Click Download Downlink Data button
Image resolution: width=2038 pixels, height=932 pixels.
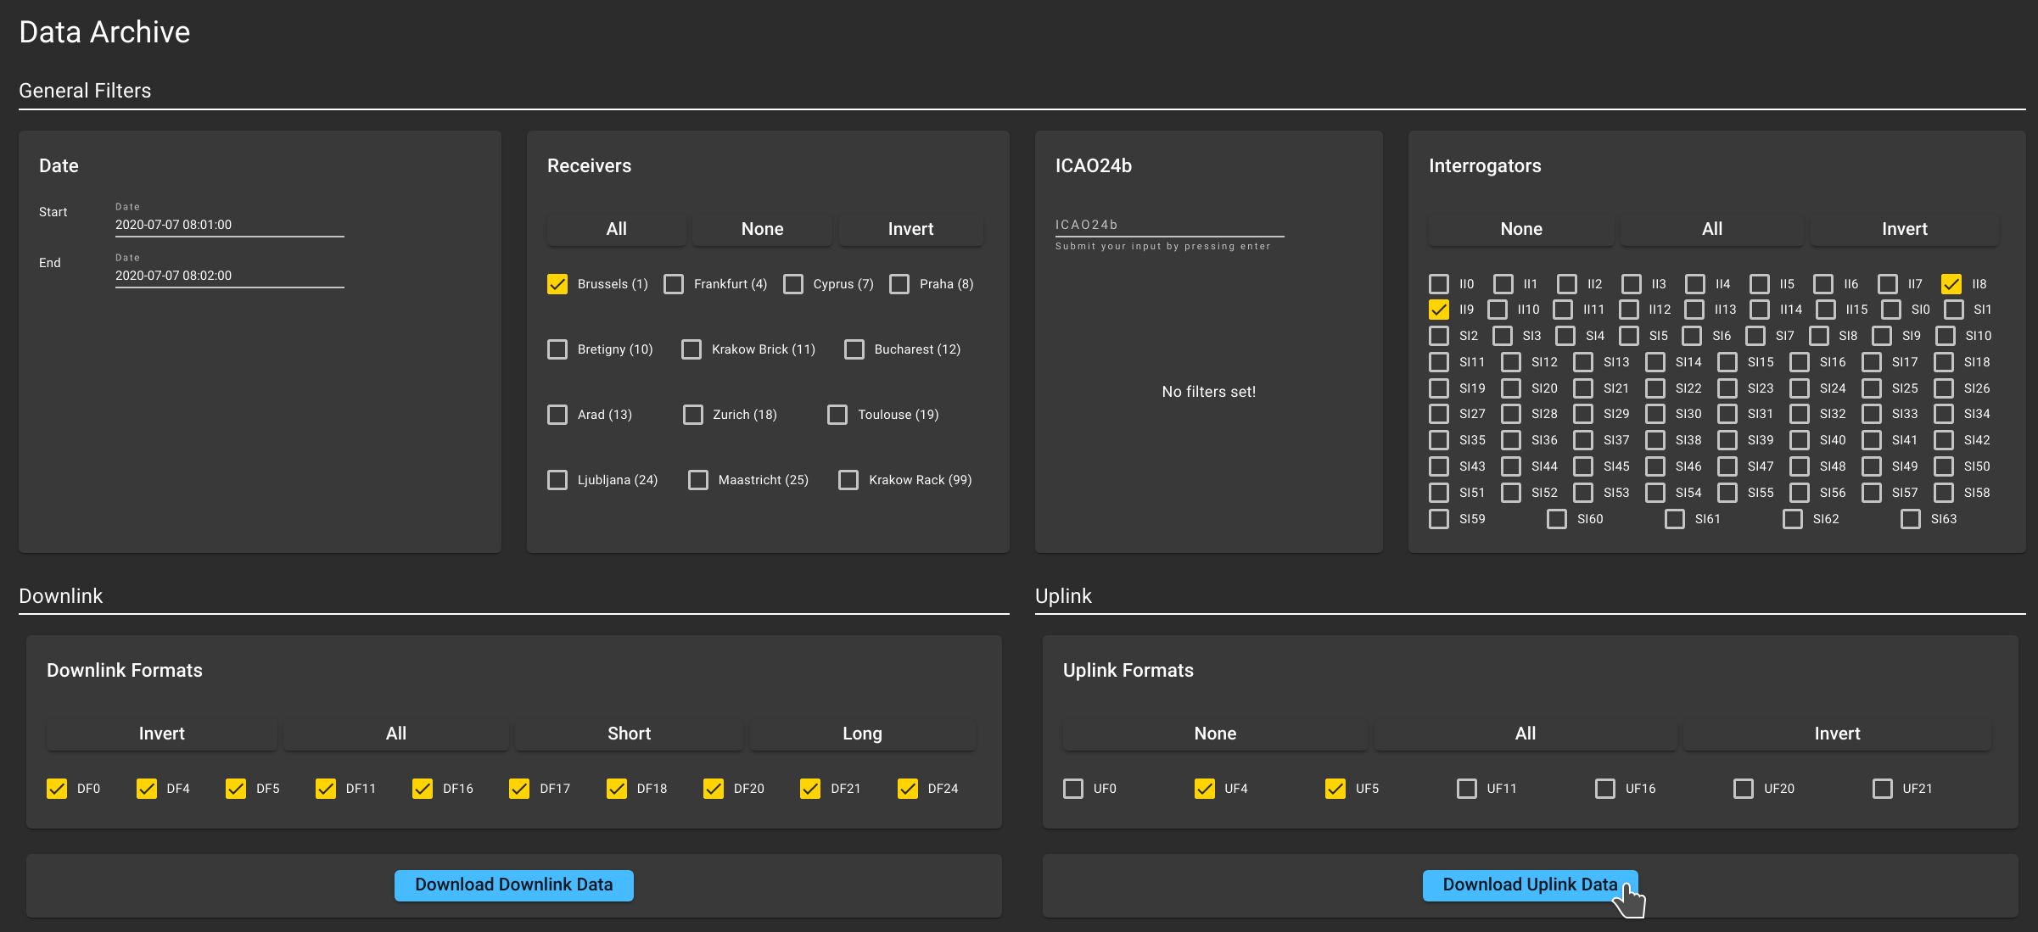[514, 885]
